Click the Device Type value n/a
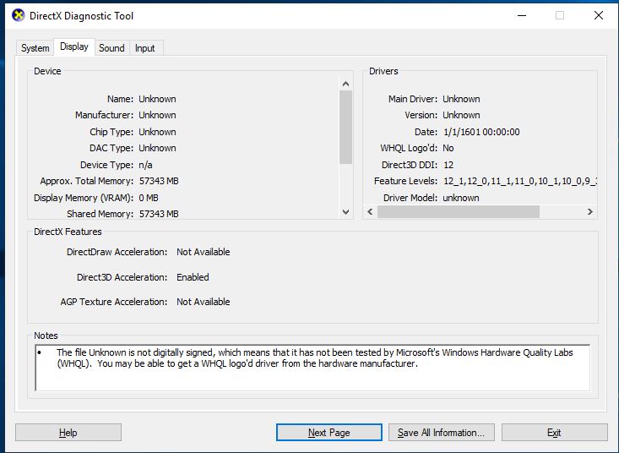The height and width of the screenshot is (453, 619). coord(145,165)
